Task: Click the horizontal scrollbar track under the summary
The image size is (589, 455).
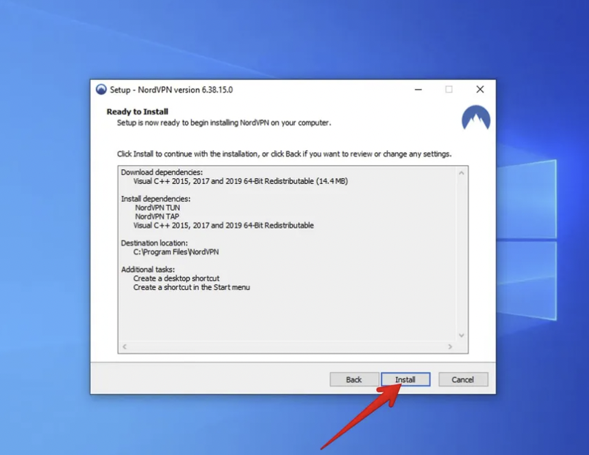Action: click(x=288, y=347)
